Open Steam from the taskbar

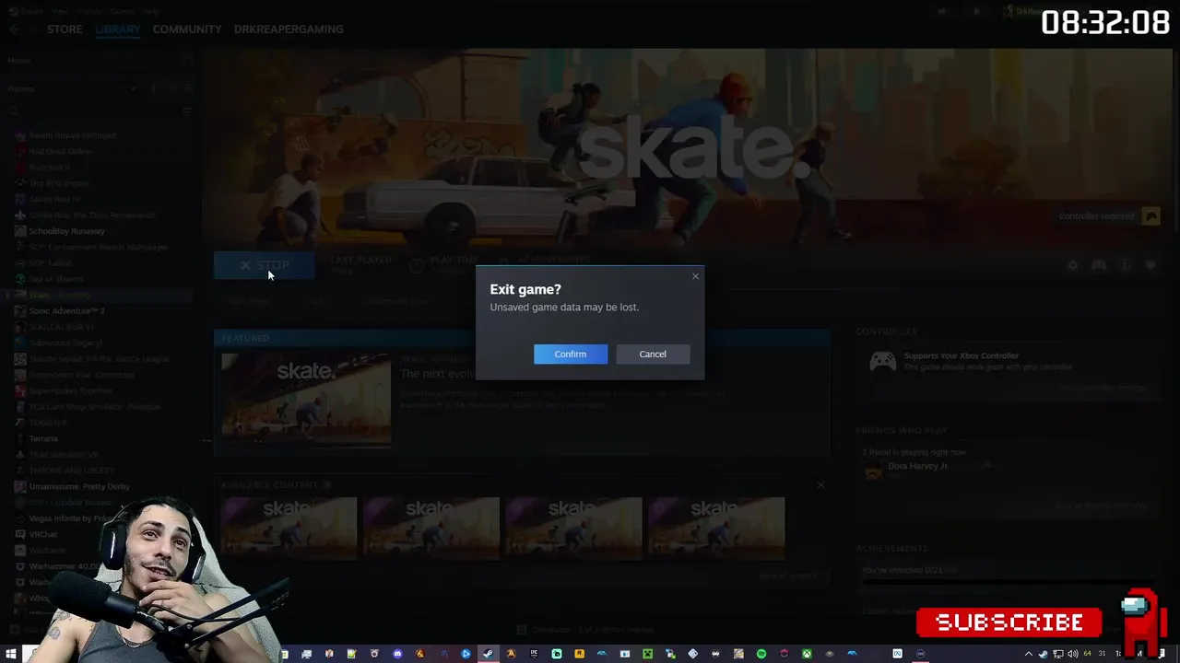click(488, 654)
